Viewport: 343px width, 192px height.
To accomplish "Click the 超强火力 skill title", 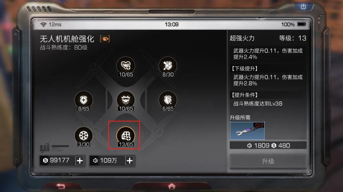I will click(x=242, y=38).
